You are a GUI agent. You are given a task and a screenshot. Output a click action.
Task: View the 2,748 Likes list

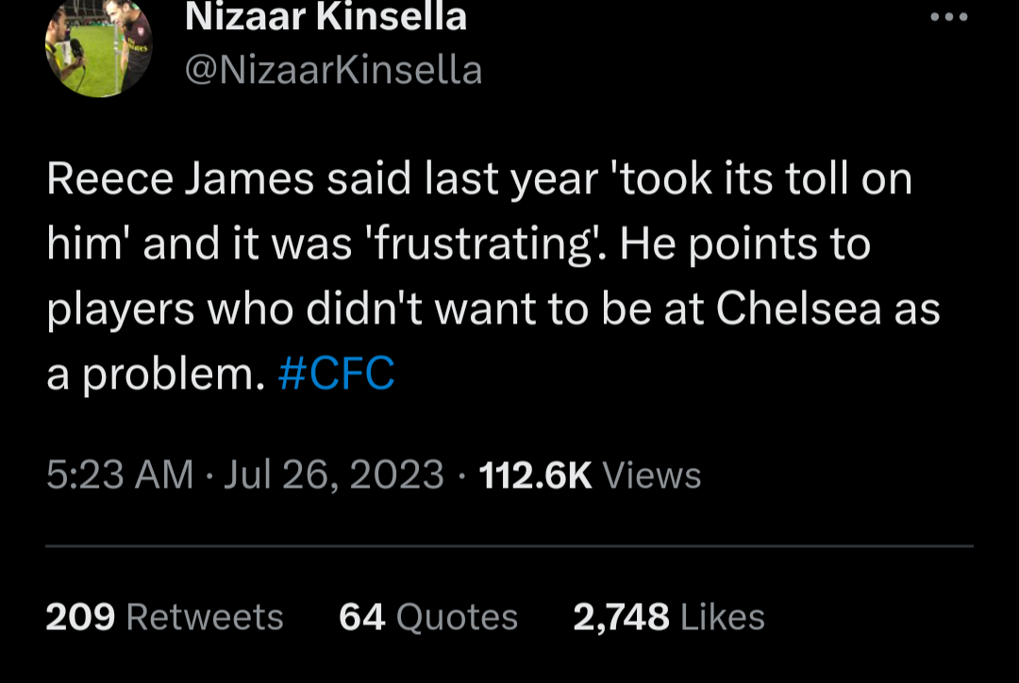click(668, 617)
